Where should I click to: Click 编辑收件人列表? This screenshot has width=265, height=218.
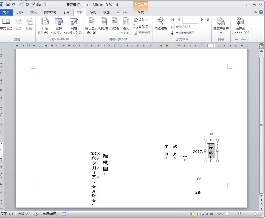click(x=74, y=26)
